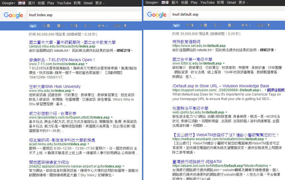This screenshot has width=285, height=180.
Task: Open the 7-ELEVEN Always Open result
Action: 62,60
